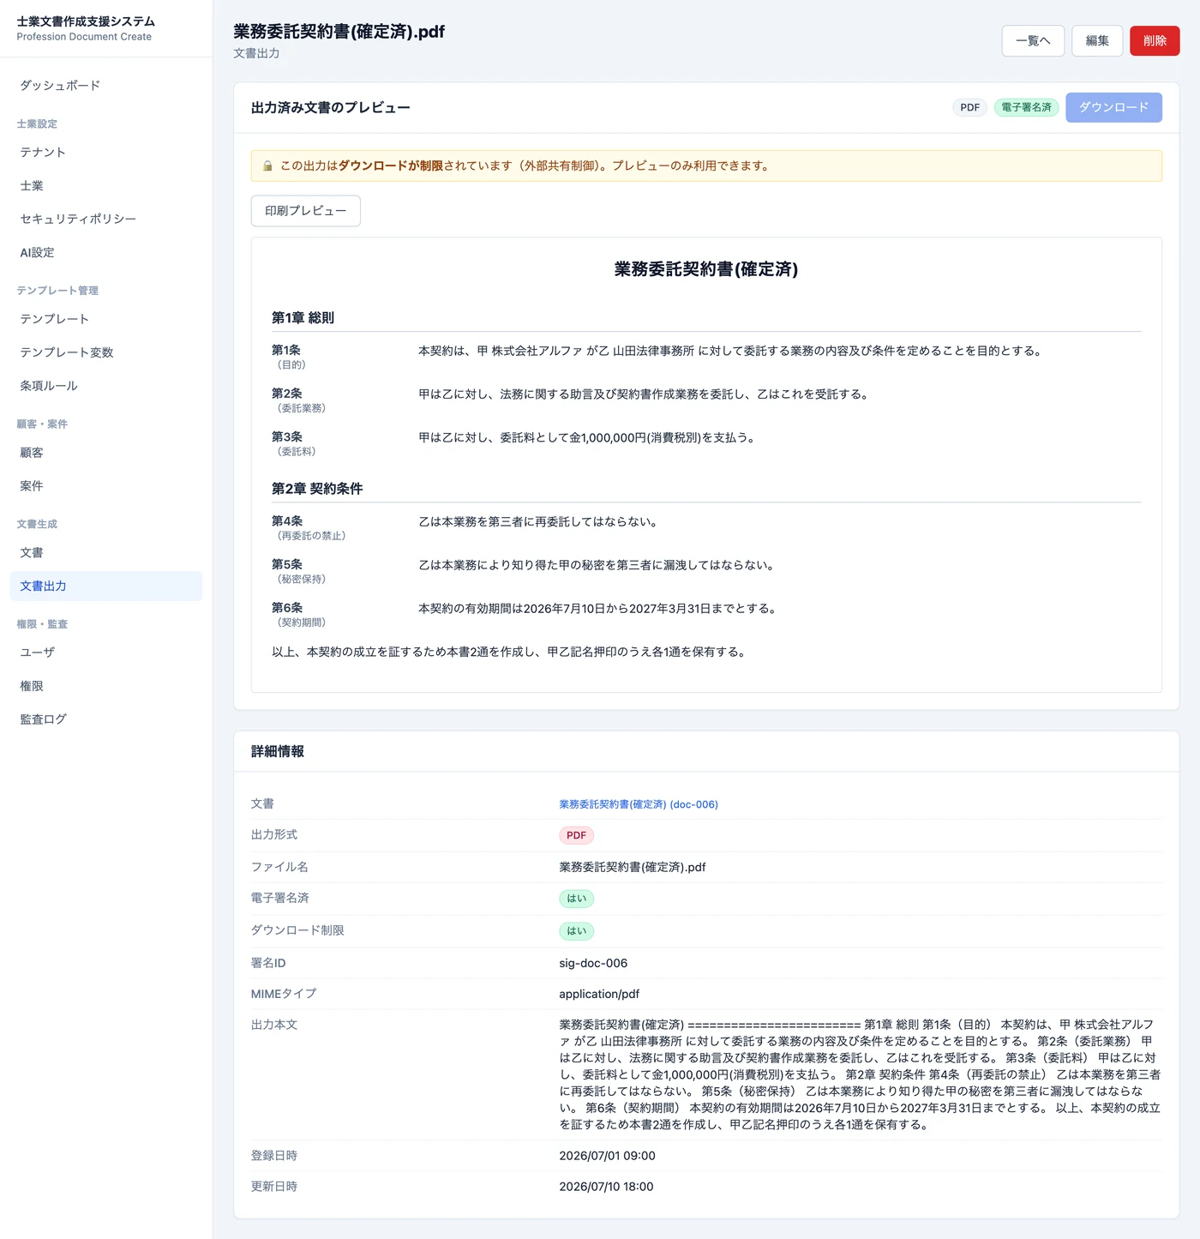Select the application/pdf MIME type value
This screenshot has width=1200, height=1239.
[x=599, y=994]
